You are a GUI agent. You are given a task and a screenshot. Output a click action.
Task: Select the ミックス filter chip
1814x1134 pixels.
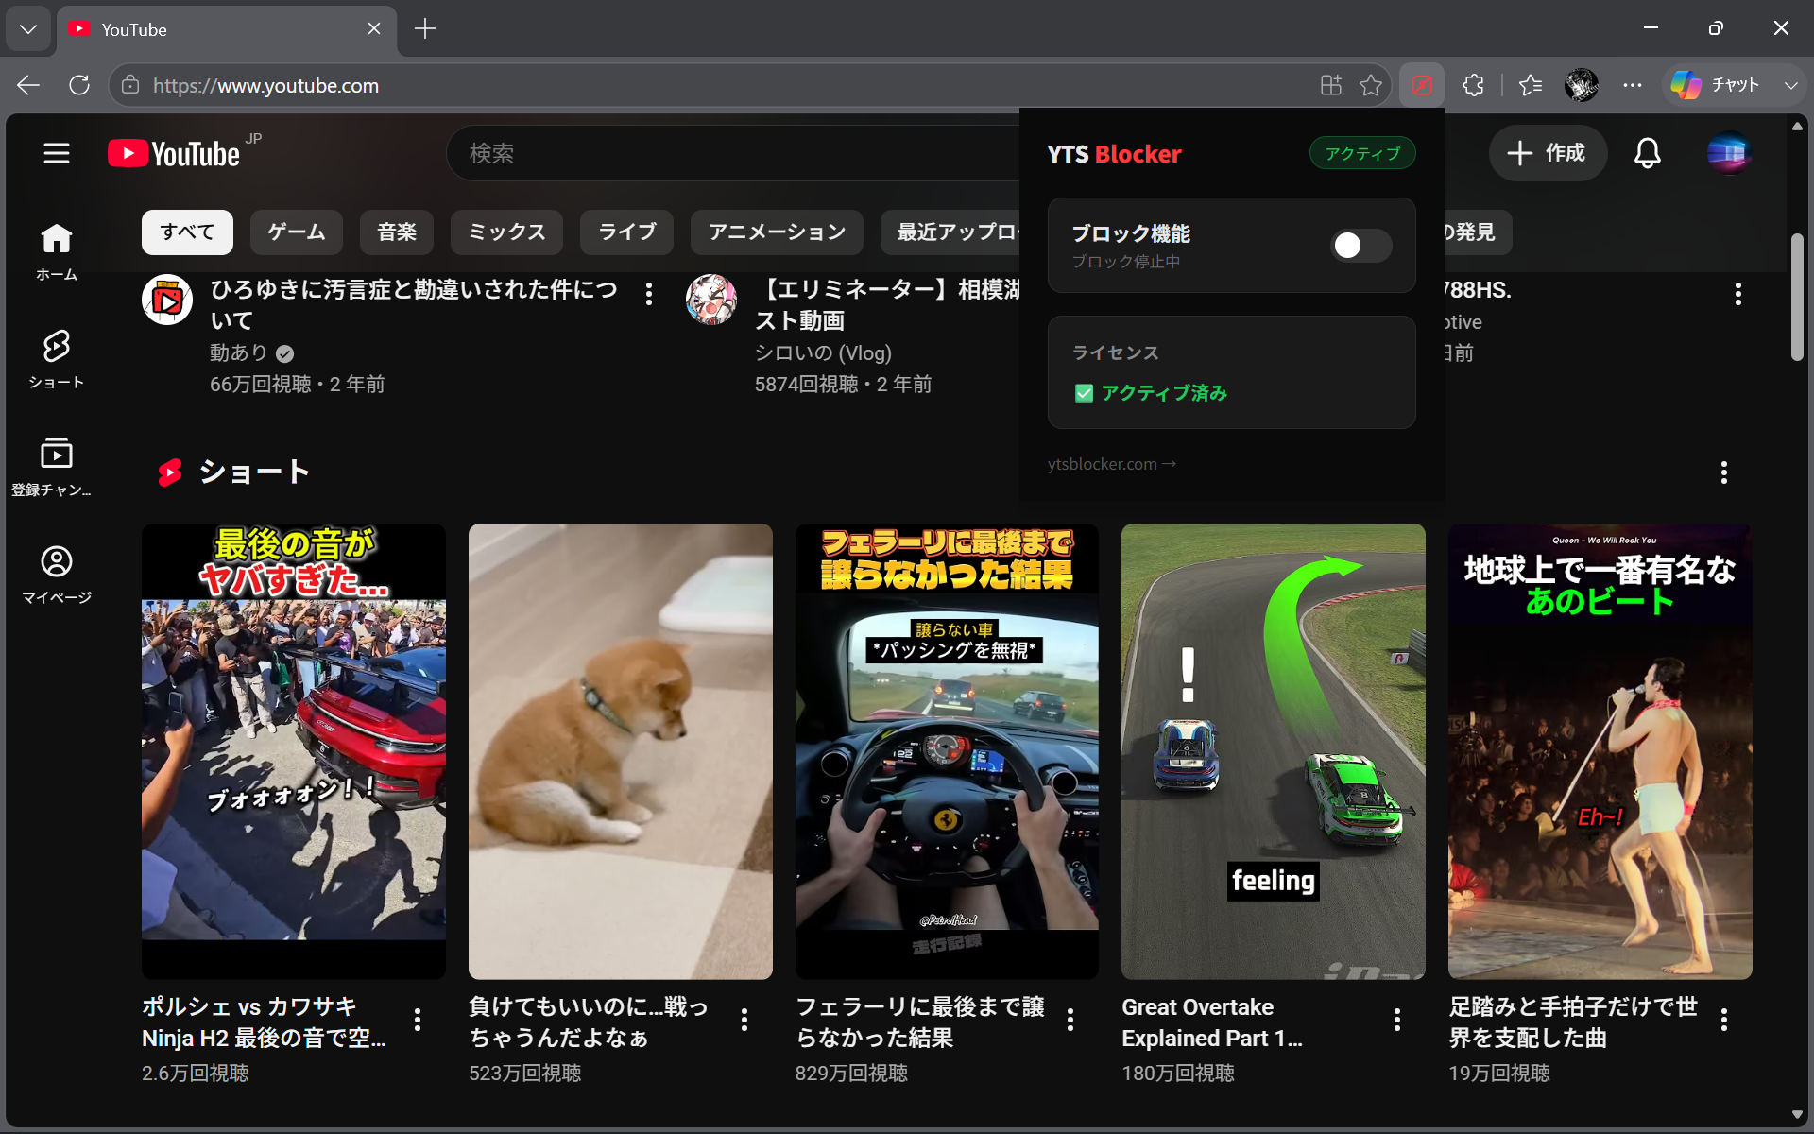click(x=506, y=232)
